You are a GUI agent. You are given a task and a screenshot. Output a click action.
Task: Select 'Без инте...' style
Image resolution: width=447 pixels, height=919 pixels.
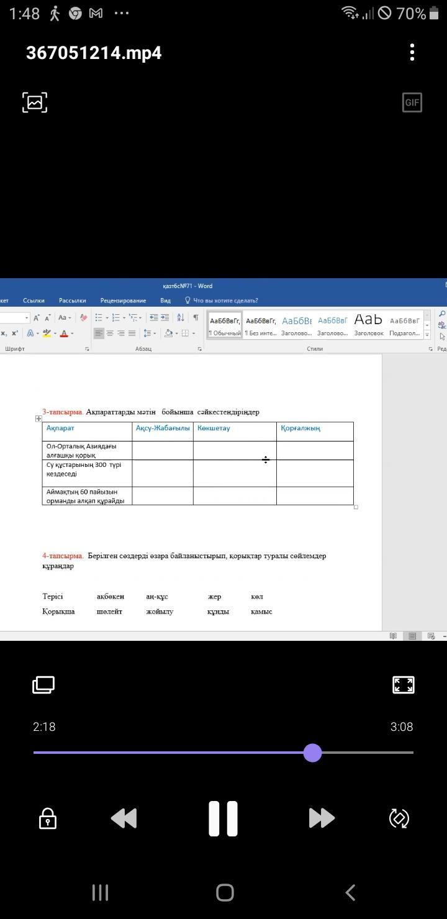coord(261,325)
